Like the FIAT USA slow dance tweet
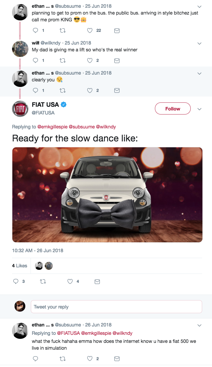Screen dimensions: 212x367 pyautogui.click(x=70, y=282)
